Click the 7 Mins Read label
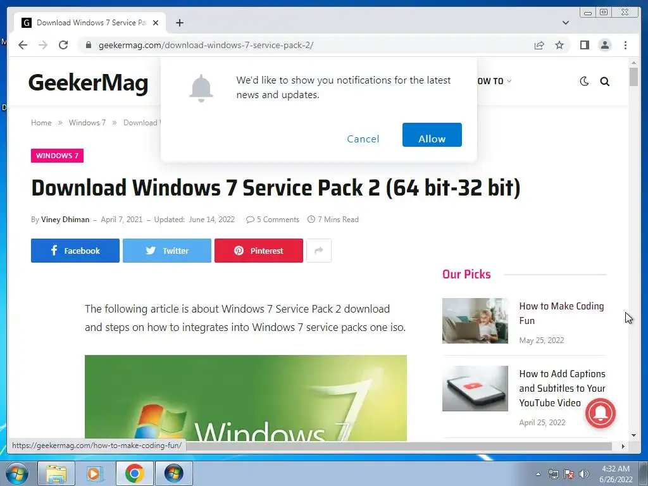Viewport: 648px width, 486px height. coord(333,220)
